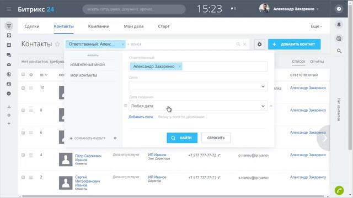Remove Александр Захаренко tag from field

(179, 67)
